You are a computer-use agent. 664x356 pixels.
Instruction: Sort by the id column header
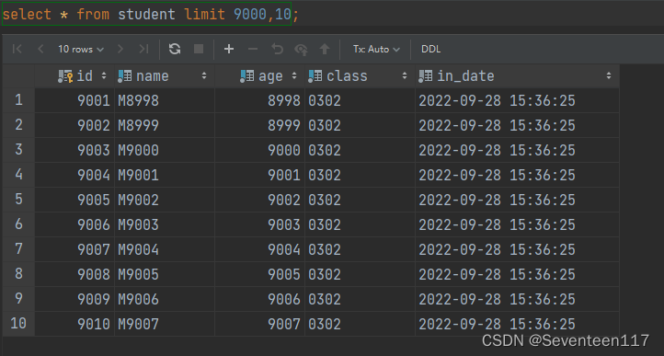pos(74,76)
